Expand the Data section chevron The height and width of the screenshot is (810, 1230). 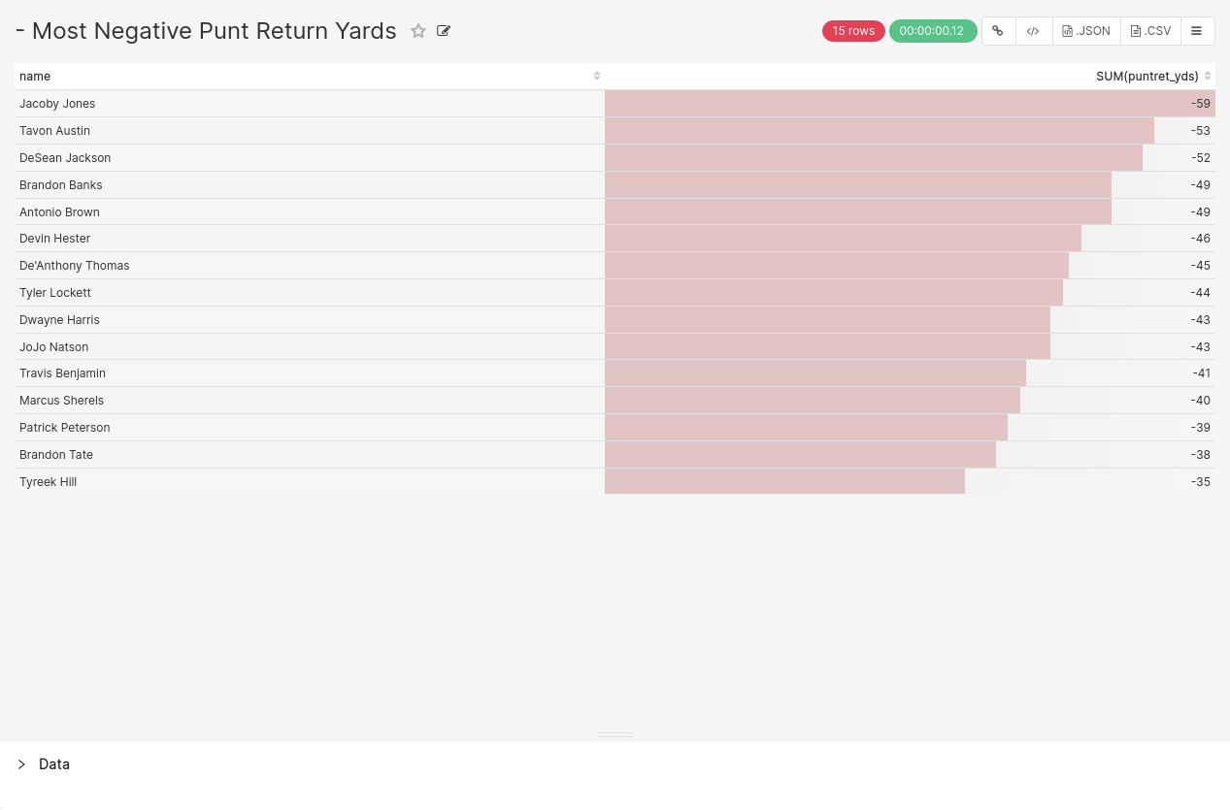21,764
